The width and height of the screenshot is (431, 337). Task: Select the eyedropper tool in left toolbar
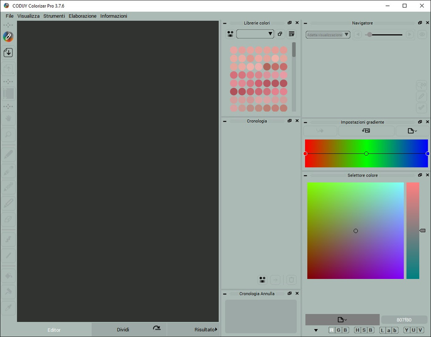pyautogui.click(x=8, y=308)
